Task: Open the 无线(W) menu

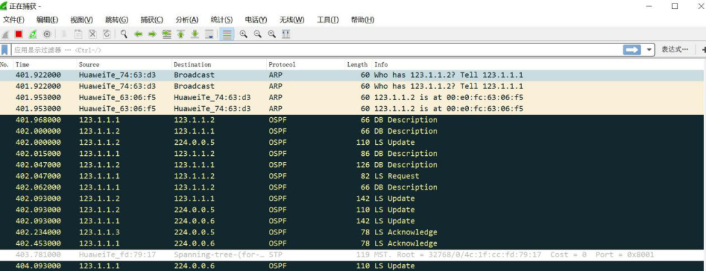Action: tap(292, 20)
